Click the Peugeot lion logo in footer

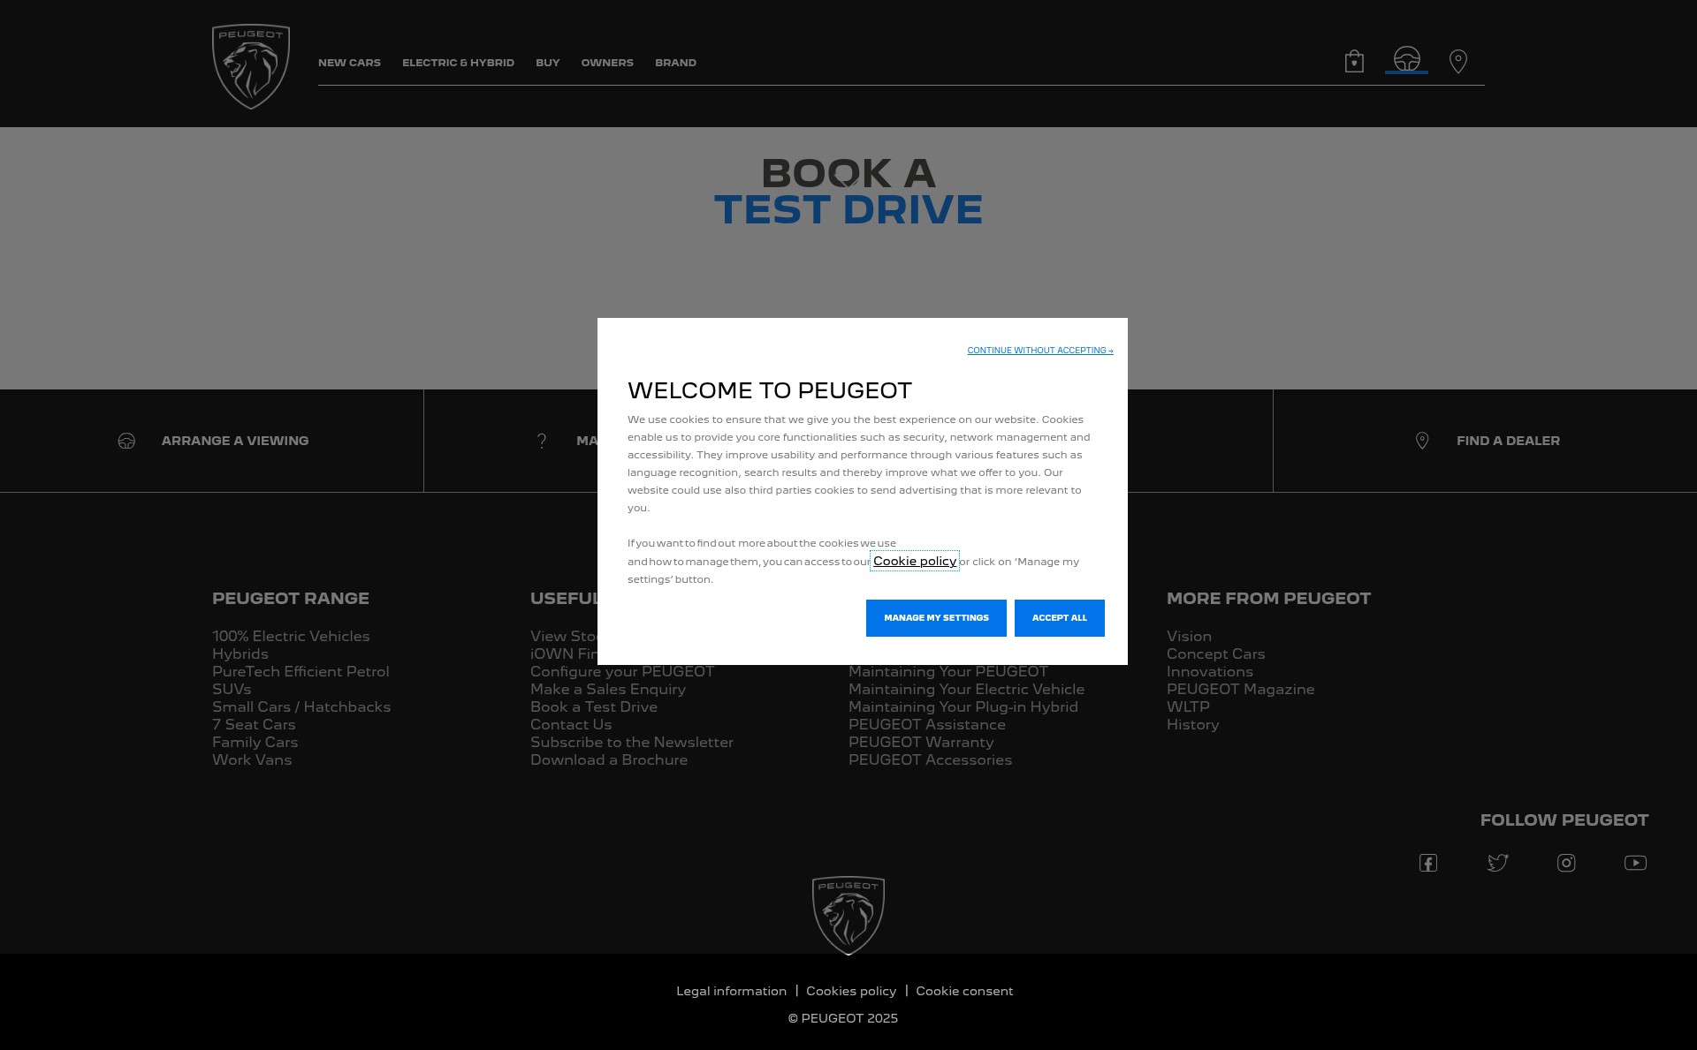pyautogui.click(x=848, y=916)
